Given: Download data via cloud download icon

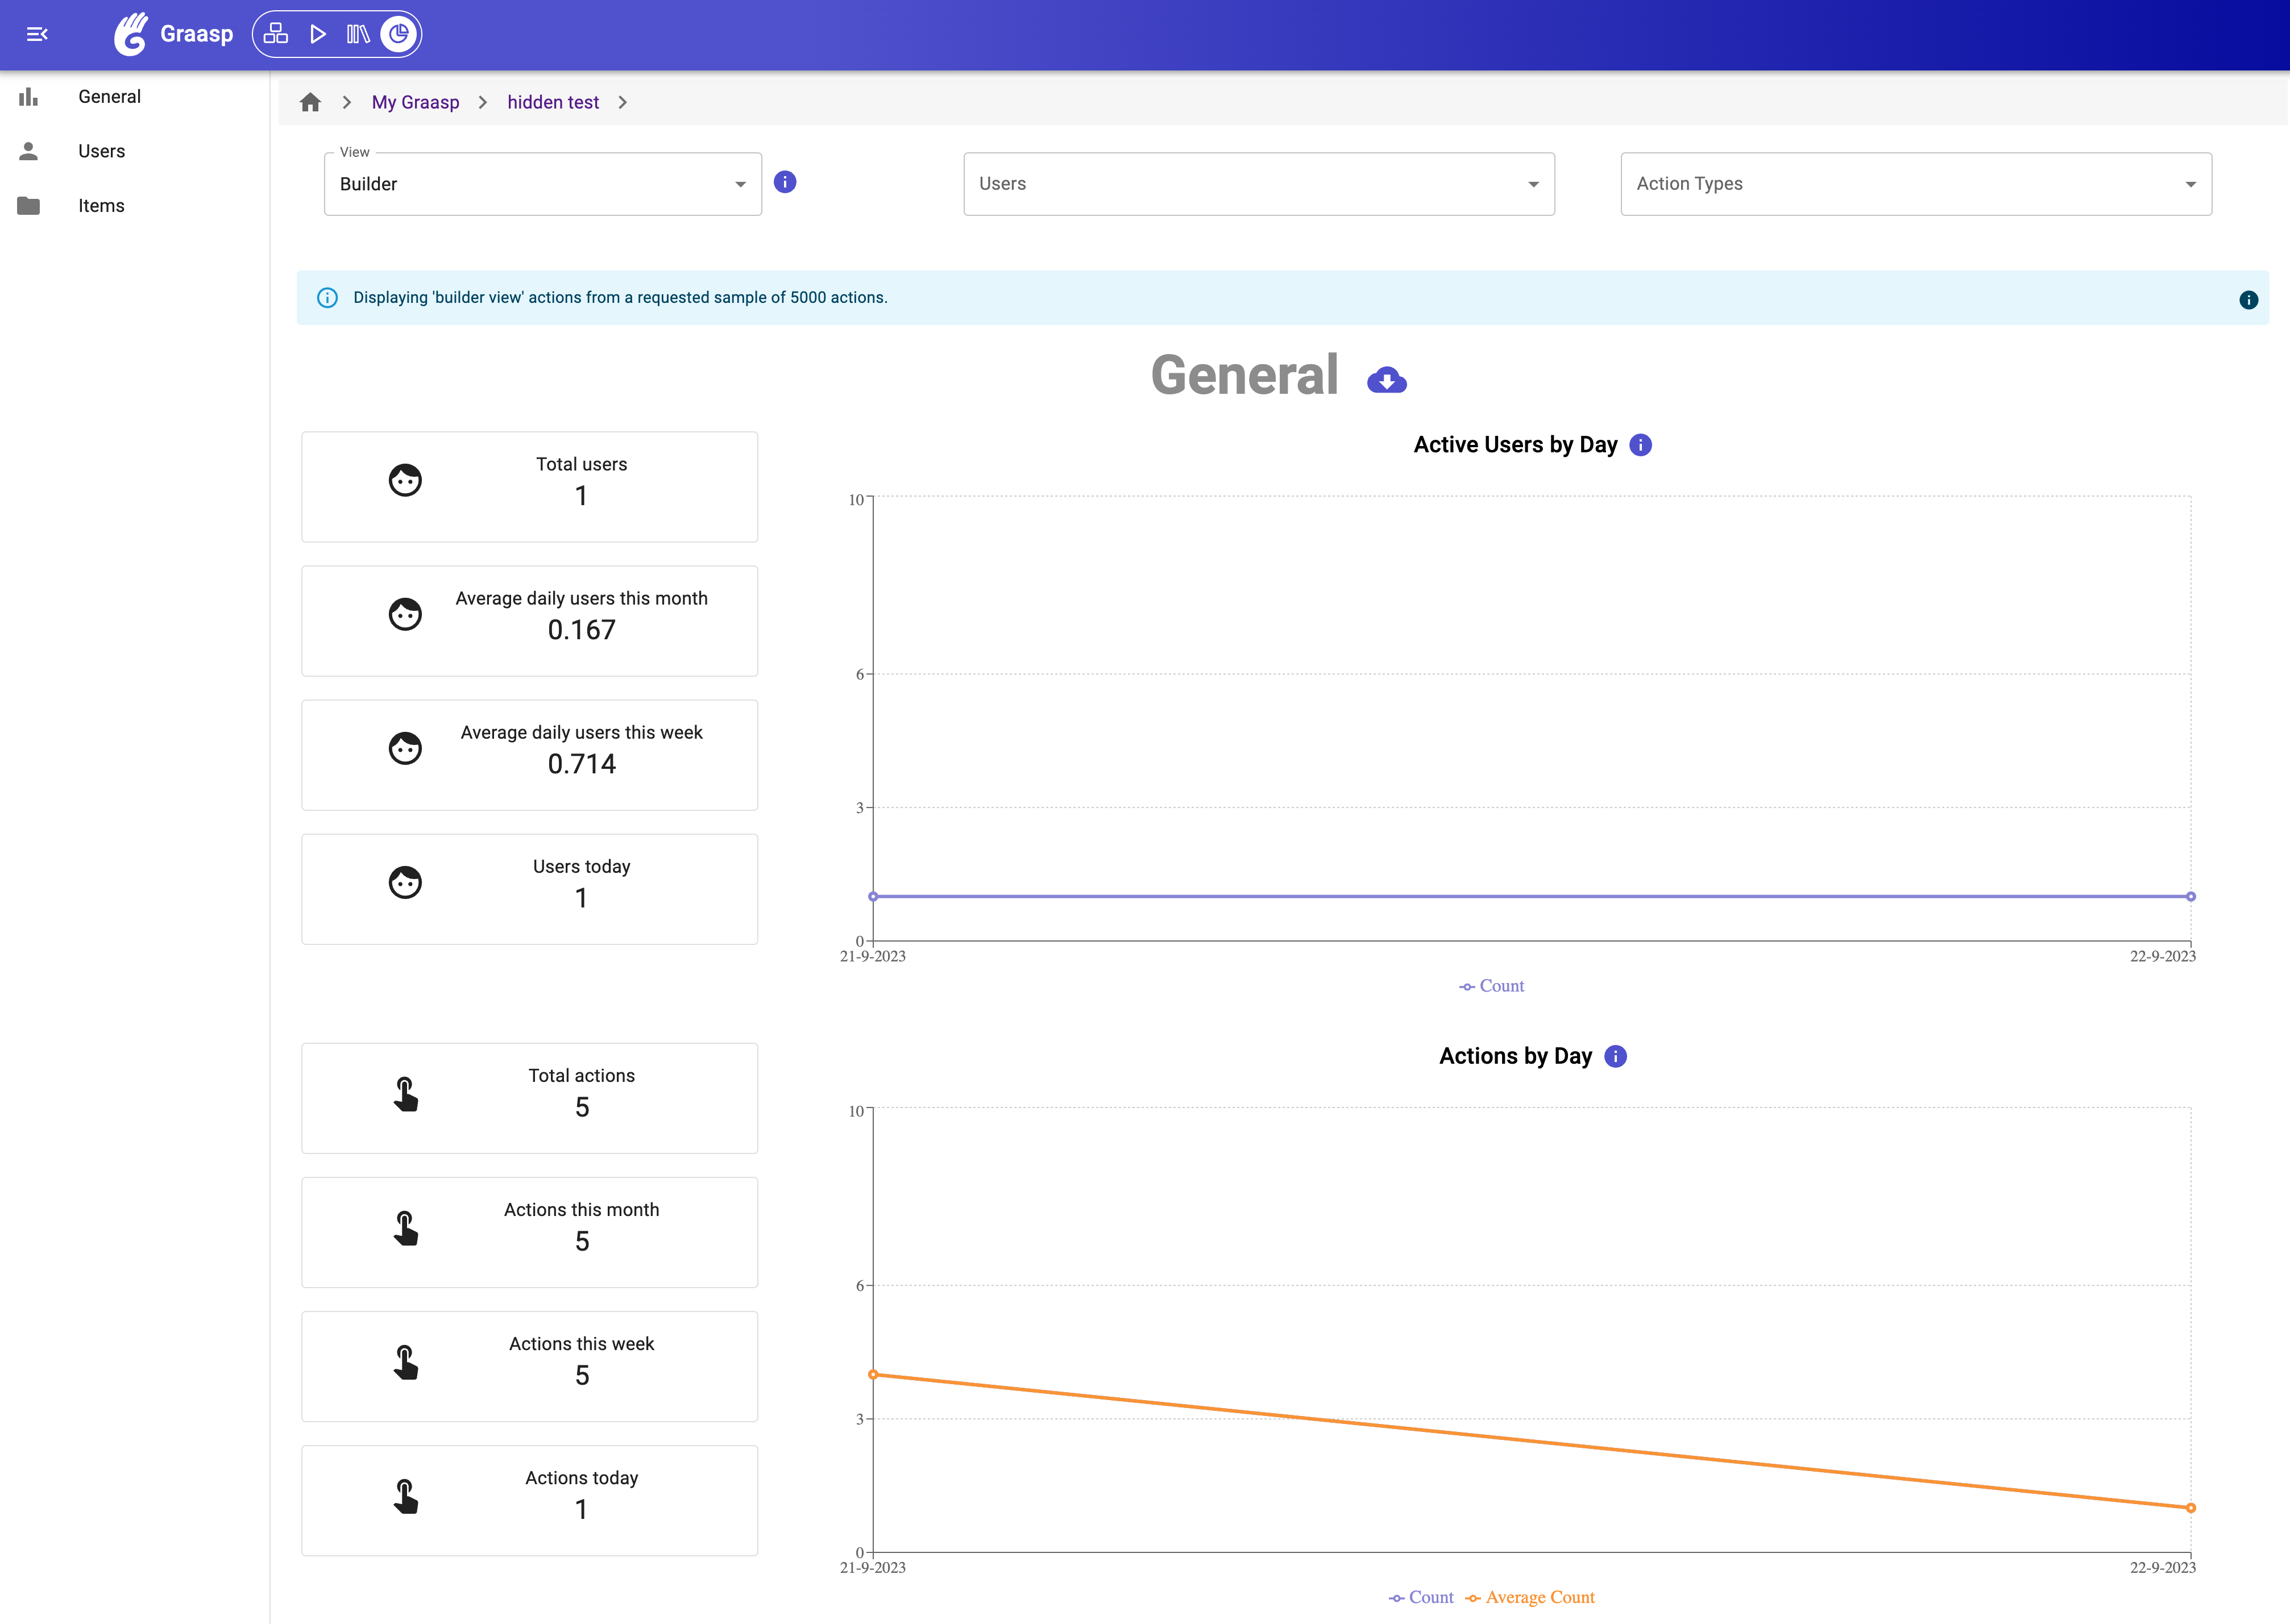Looking at the screenshot, I should [x=1387, y=380].
